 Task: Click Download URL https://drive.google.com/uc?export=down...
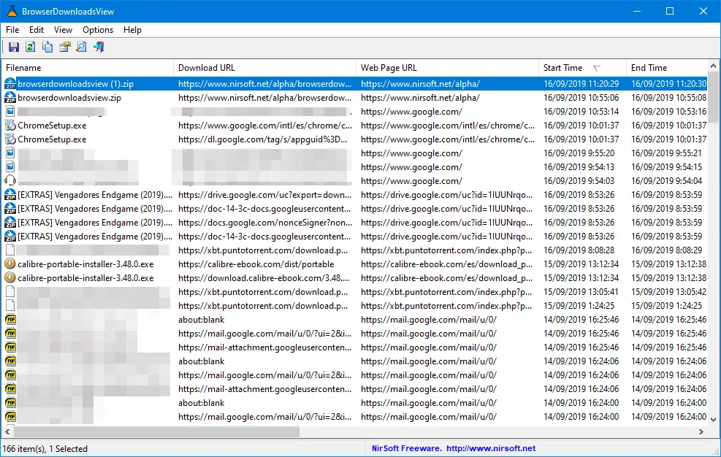tap(265, 194)
